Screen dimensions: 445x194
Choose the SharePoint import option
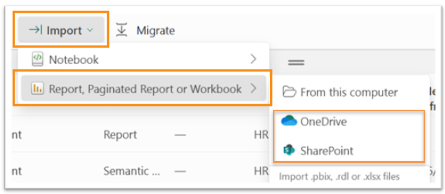349,150
